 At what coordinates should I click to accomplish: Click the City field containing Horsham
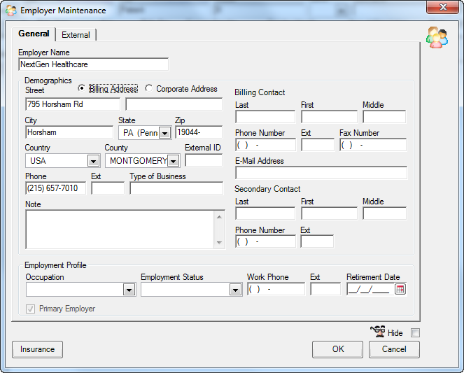coord(69,132)
